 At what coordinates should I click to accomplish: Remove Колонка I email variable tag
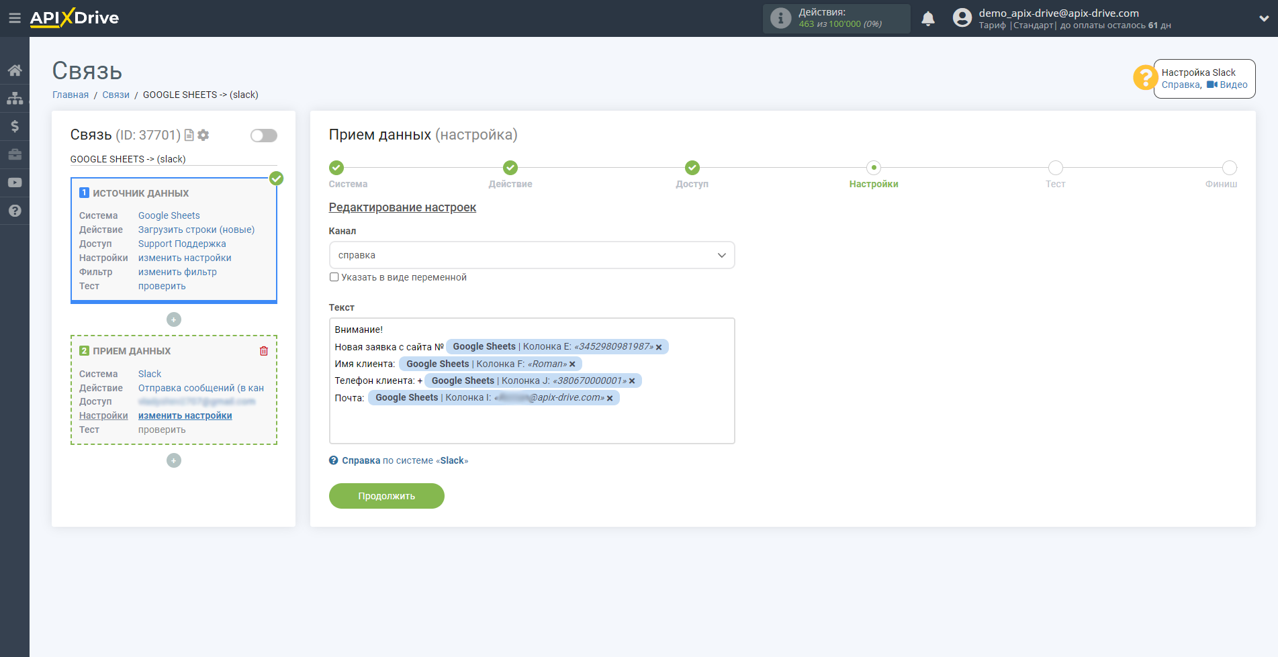click(x=610, y=398)
